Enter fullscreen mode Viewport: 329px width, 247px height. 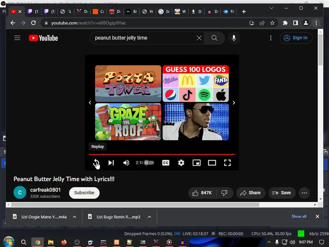tap(227, 163)
